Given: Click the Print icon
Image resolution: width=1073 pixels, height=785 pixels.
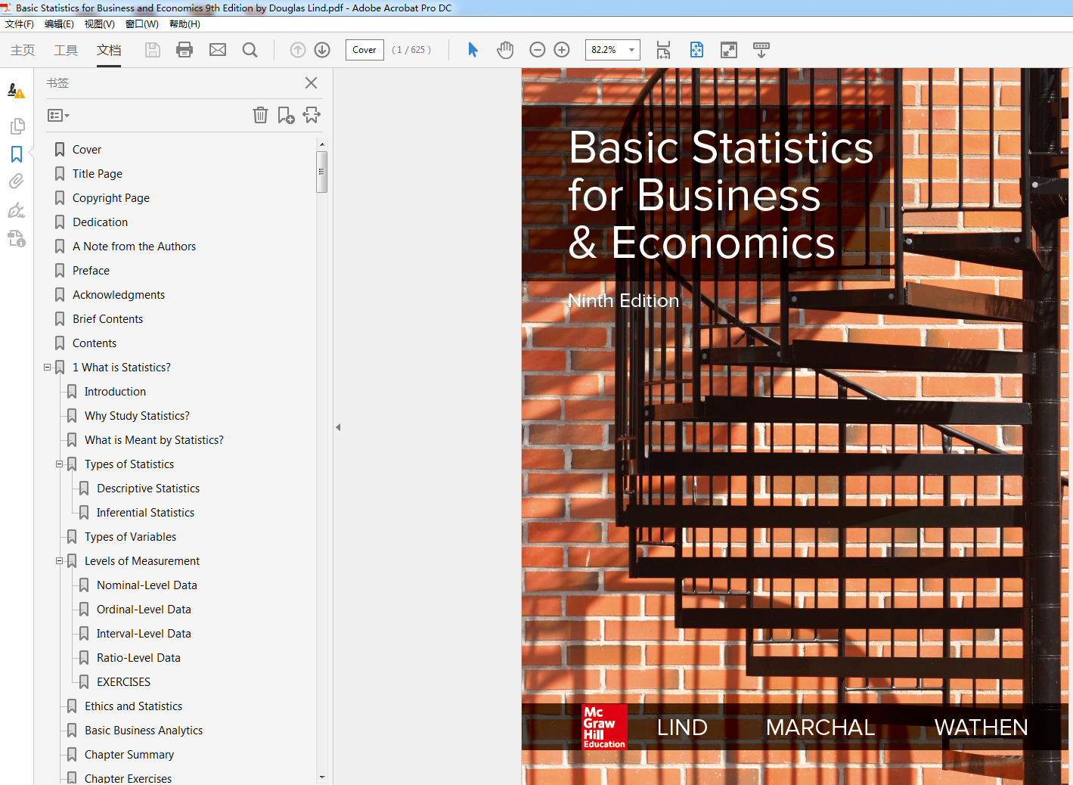Looking at the screenshot, I should point(185,50).
